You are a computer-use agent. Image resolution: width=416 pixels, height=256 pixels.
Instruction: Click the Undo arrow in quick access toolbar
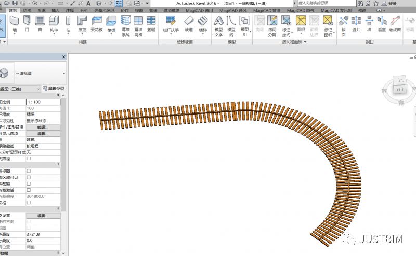(x=35, y=3)
